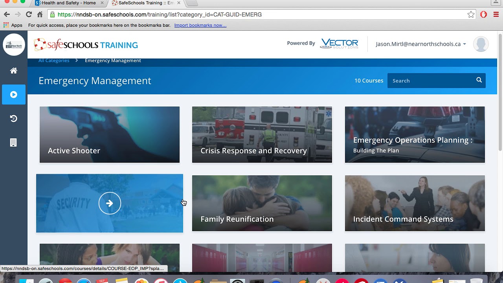Open the history clock icon in sidebar
Image resolution: width=503 pixels, height=283 pixels.
pos(14,118)
